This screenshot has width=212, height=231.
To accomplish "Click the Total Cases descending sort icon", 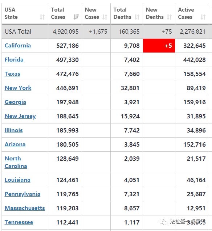I will pyautogui.click(x=76, y=17).
